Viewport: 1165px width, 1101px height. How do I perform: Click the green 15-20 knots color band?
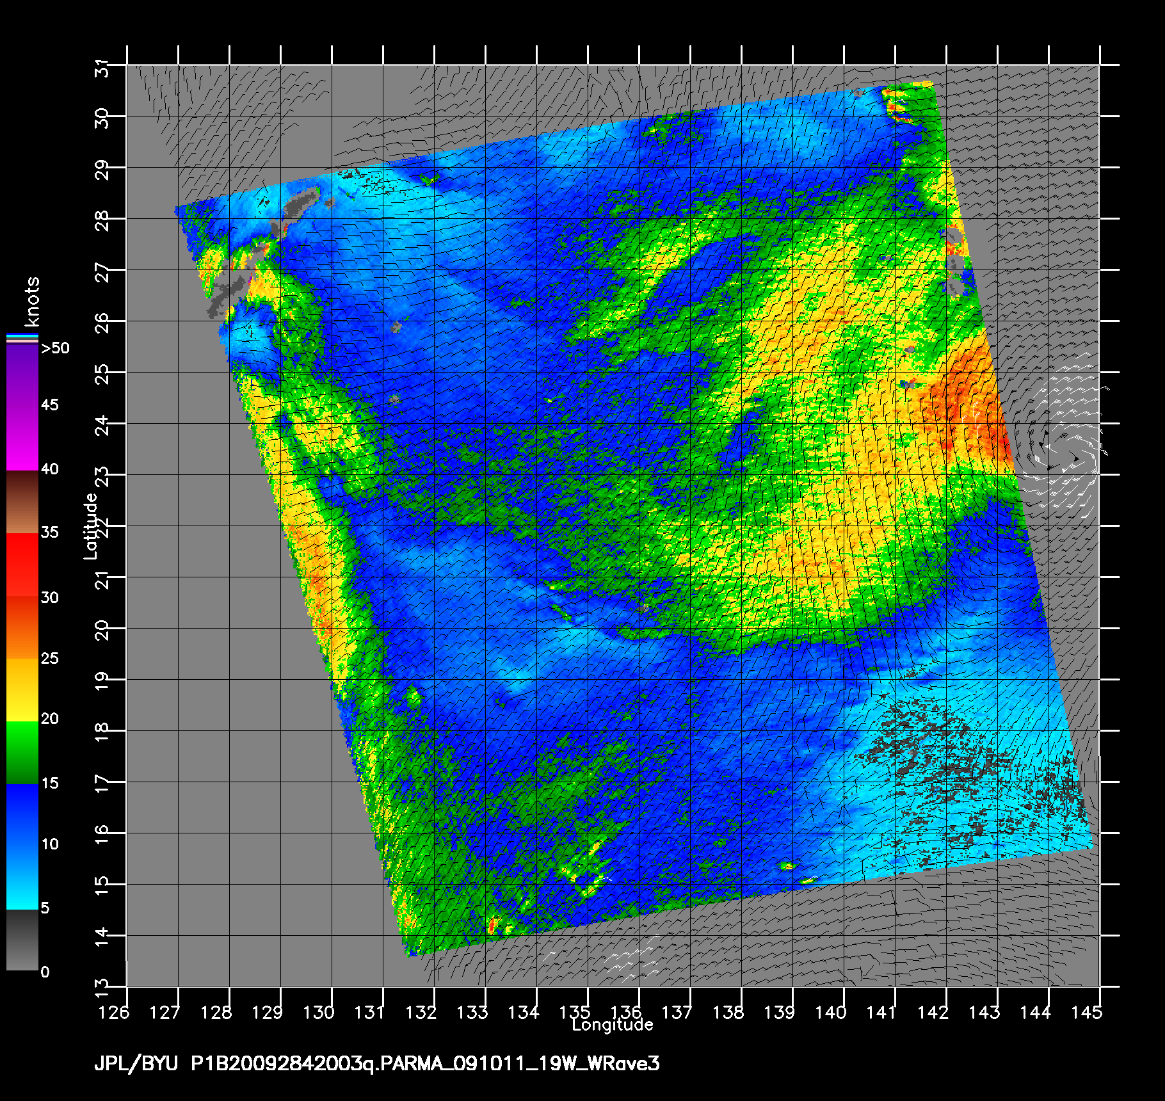click(22, 753)
